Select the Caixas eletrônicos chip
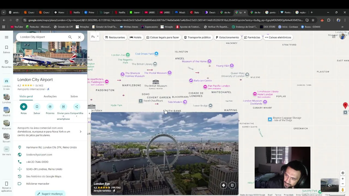The width and height of the screenshot is (349, 196). click(278, 37)
